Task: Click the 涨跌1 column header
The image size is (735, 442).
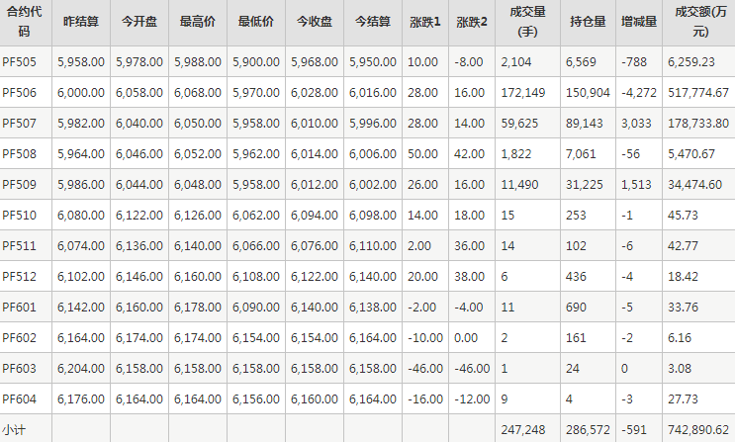Action: (425, 22)
